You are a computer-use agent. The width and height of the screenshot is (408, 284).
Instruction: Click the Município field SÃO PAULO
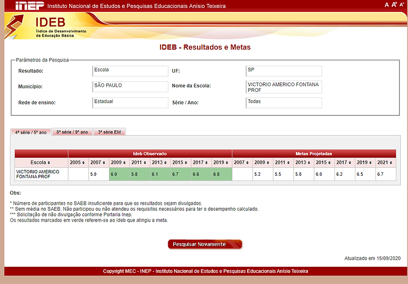point(130,87)
